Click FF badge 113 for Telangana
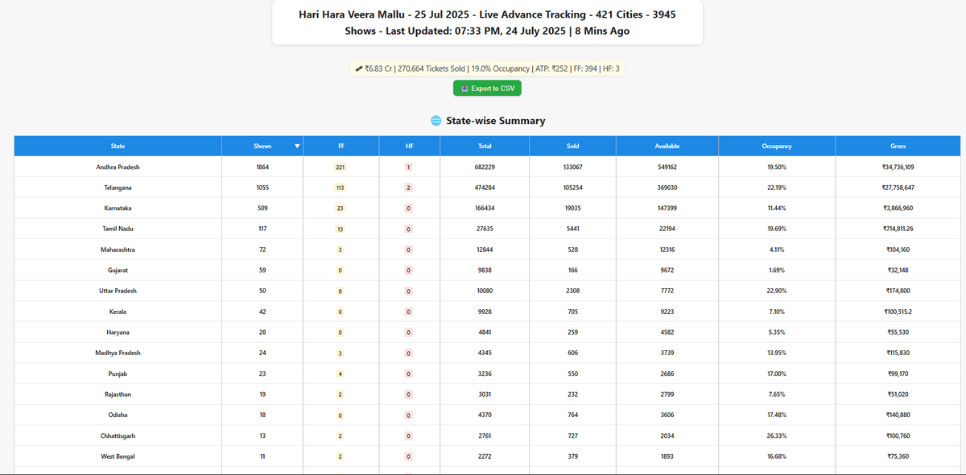Screen dimensions: 966x475 tap(341, 188)
